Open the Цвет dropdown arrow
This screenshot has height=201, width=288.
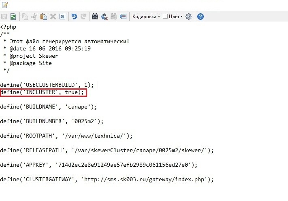181,17
